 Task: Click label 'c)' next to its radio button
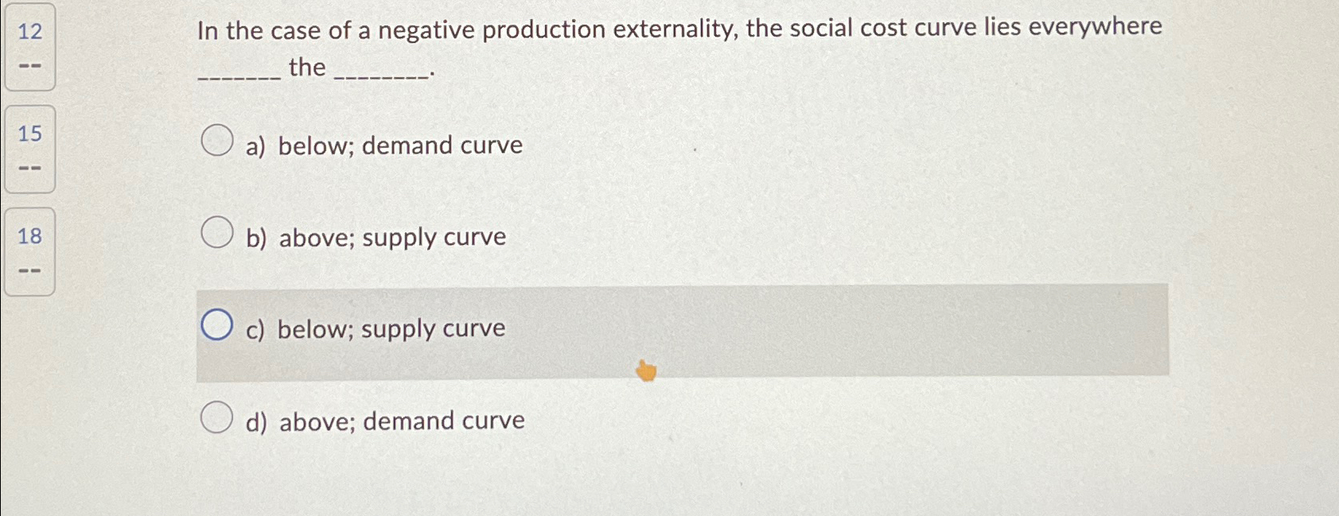point(255,328)
